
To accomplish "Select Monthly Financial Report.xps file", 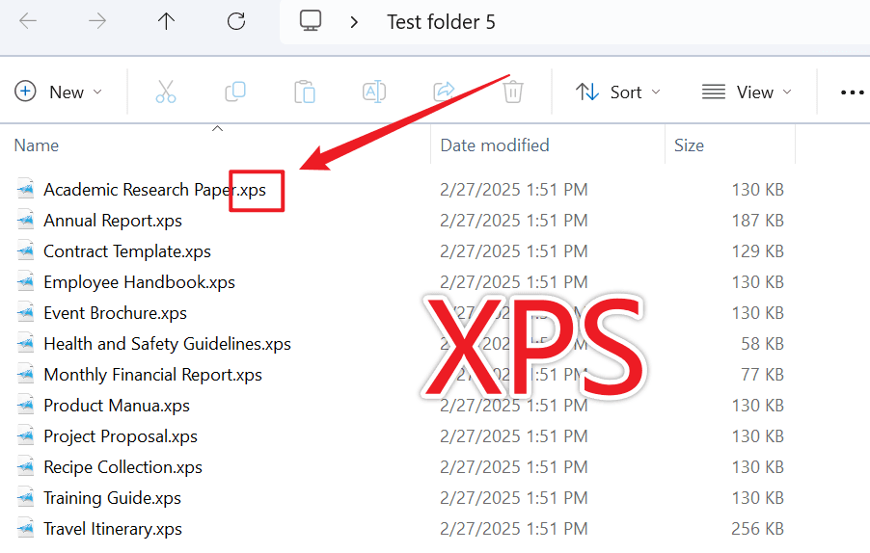I will click(152, 375).
